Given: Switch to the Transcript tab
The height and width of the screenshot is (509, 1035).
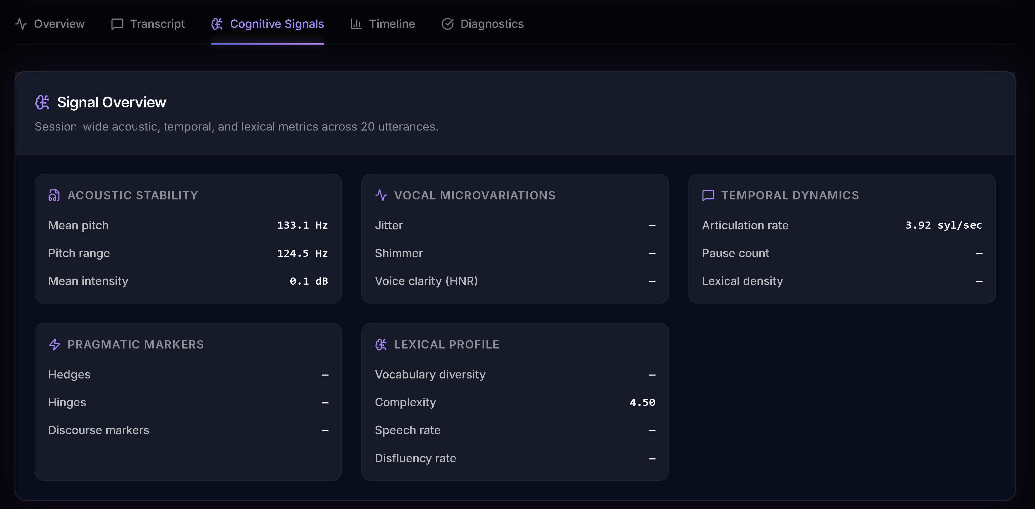Looking at the screenshot, I should (158, 24).
